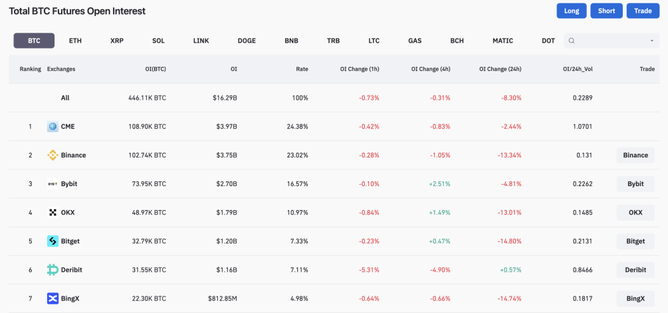
Task: Click the Bitget trade button
Action: (x=635, y=241)
